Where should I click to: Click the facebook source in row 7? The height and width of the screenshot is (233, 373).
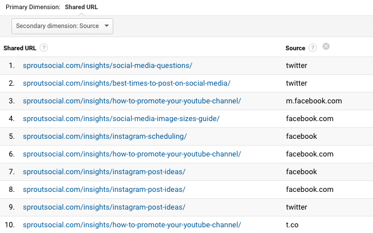(301, 172)
